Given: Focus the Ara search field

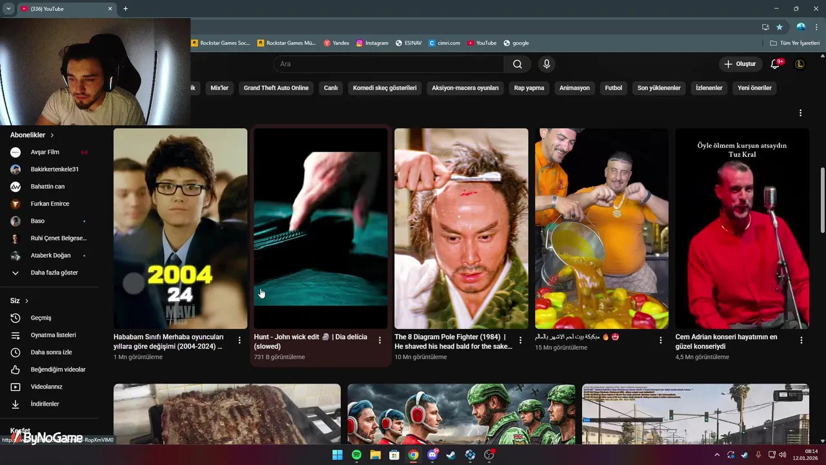Looking at the screenshot, I should (388, 64).
